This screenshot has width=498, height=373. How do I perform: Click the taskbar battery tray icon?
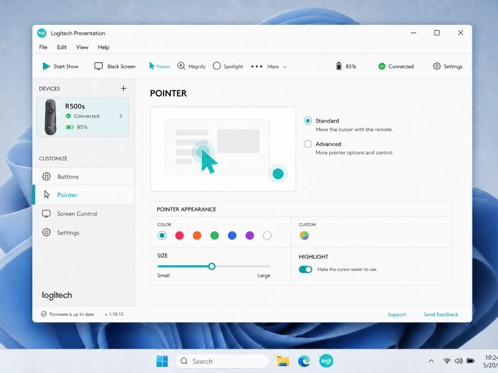[x=471, y=361]
